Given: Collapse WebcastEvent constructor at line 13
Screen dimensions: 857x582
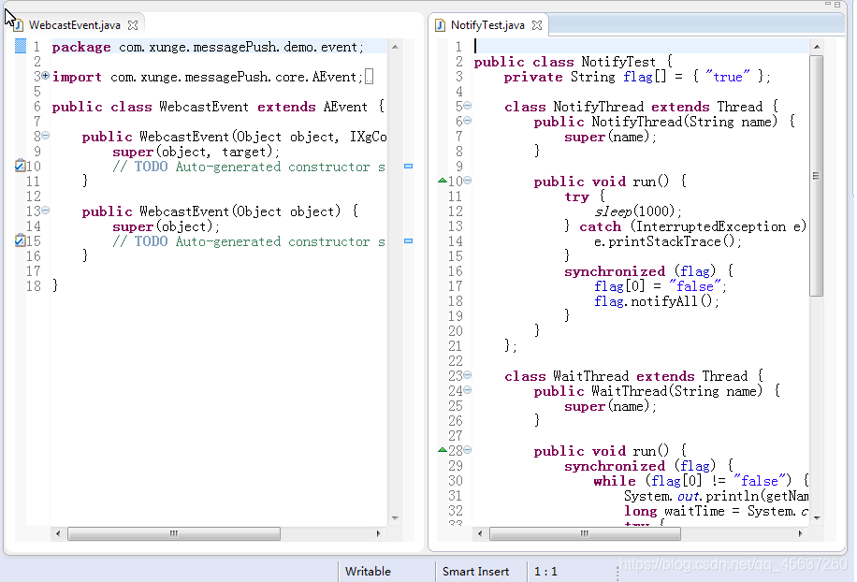Looking at the screenshot, I should [45, 210].
